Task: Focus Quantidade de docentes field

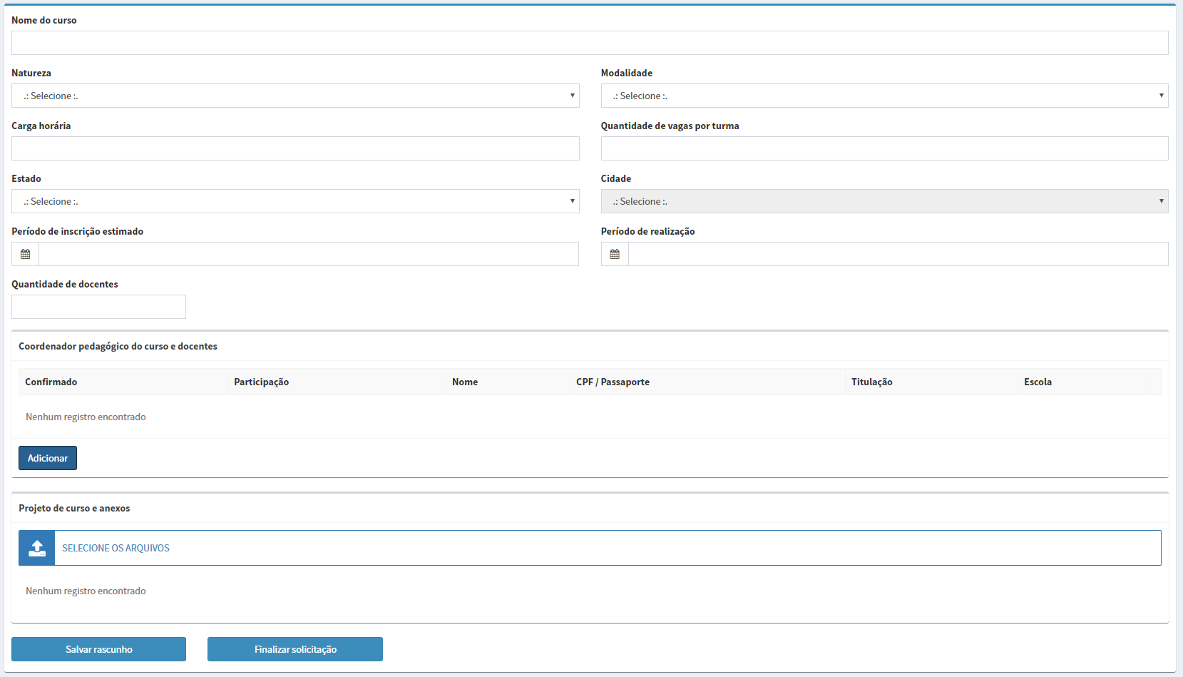Action: pyautogui.click(x=98, y=307)
